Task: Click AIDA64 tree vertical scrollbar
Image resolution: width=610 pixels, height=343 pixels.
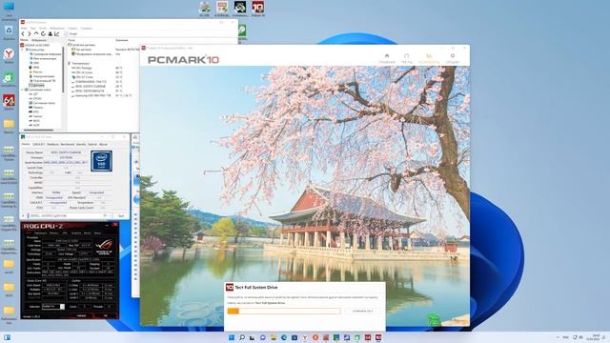Action: pyautogui.click(x=63, y=70)
